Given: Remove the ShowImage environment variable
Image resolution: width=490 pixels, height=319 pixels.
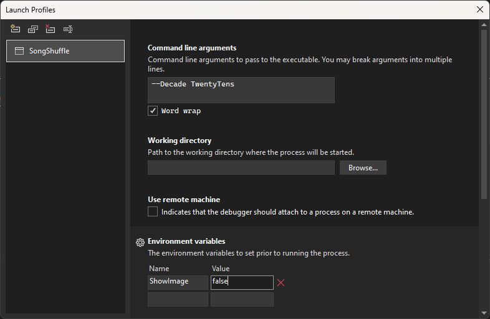Looking at the screenshot, I should click(281, 282).
